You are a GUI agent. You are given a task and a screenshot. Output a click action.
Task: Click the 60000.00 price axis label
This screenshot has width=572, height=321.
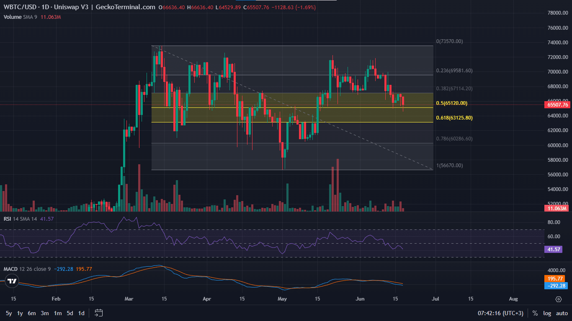point(558,145)
